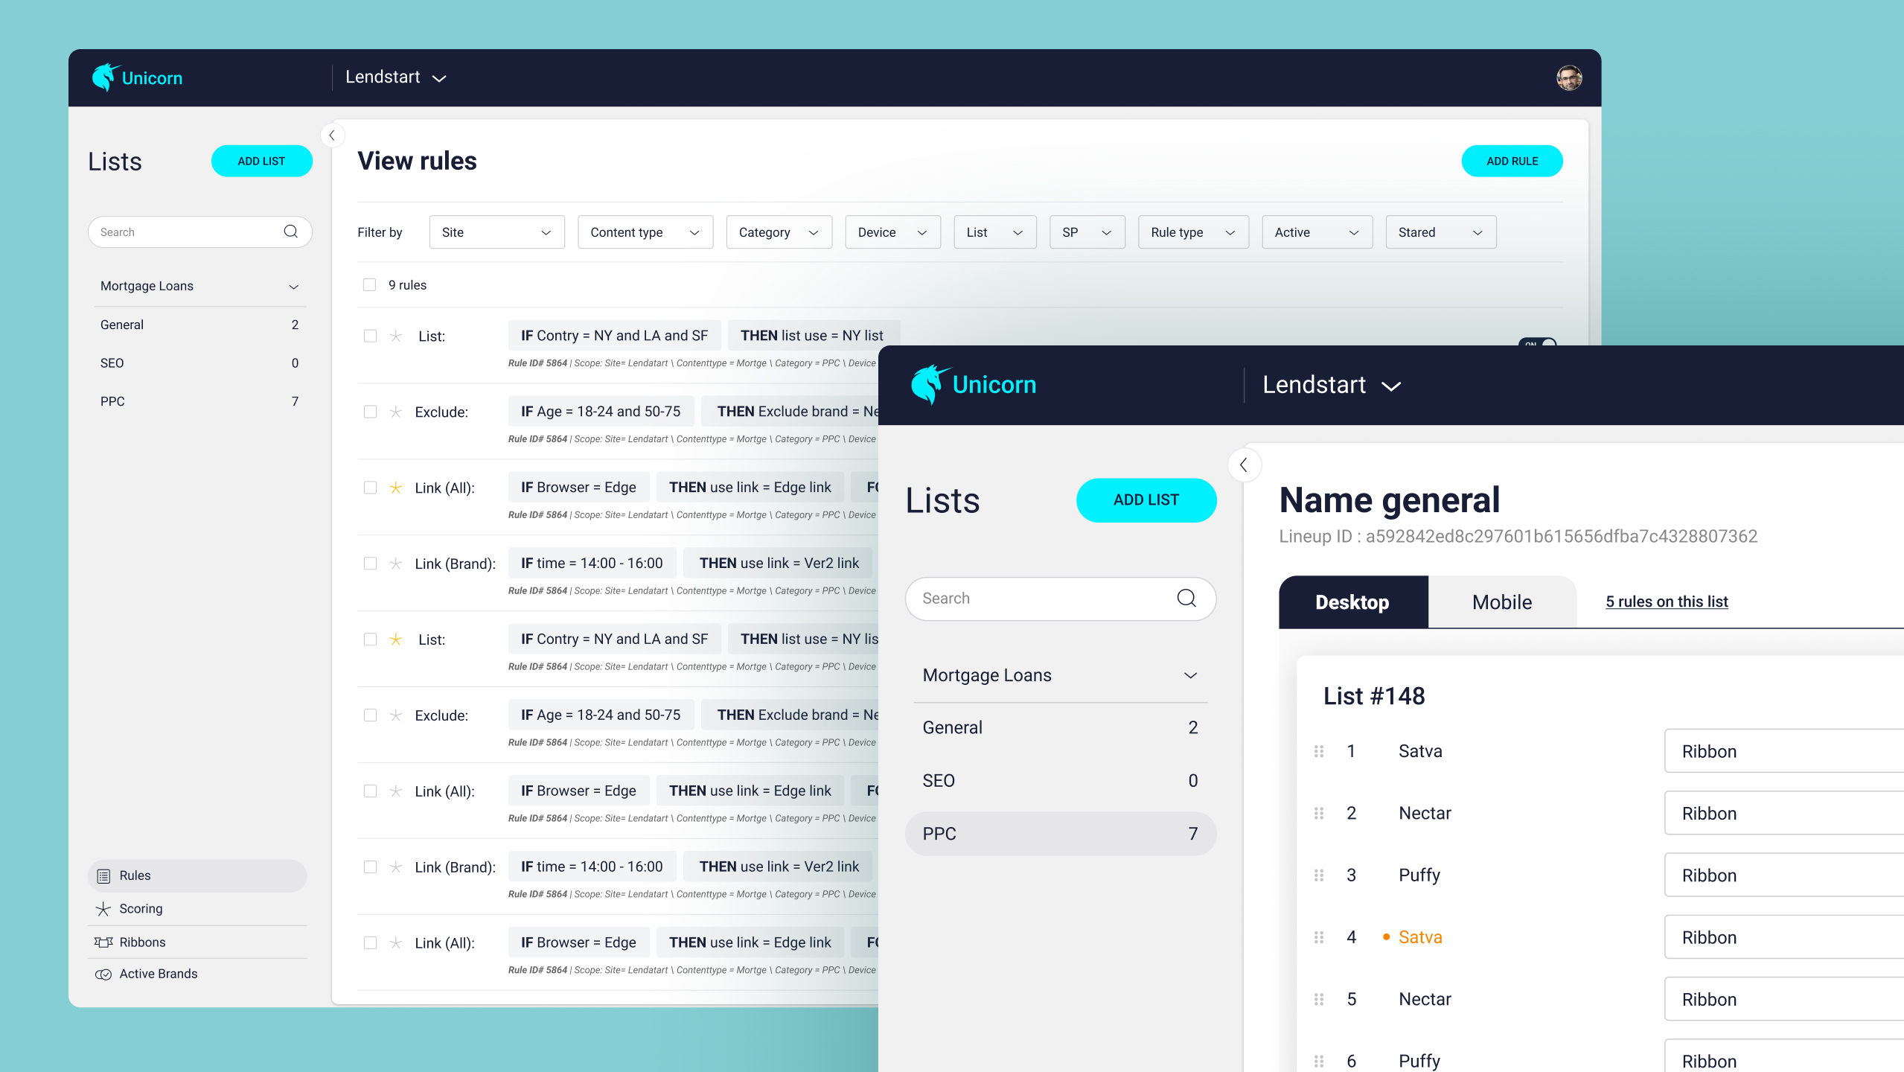Select the Desktop tab

1352,602
